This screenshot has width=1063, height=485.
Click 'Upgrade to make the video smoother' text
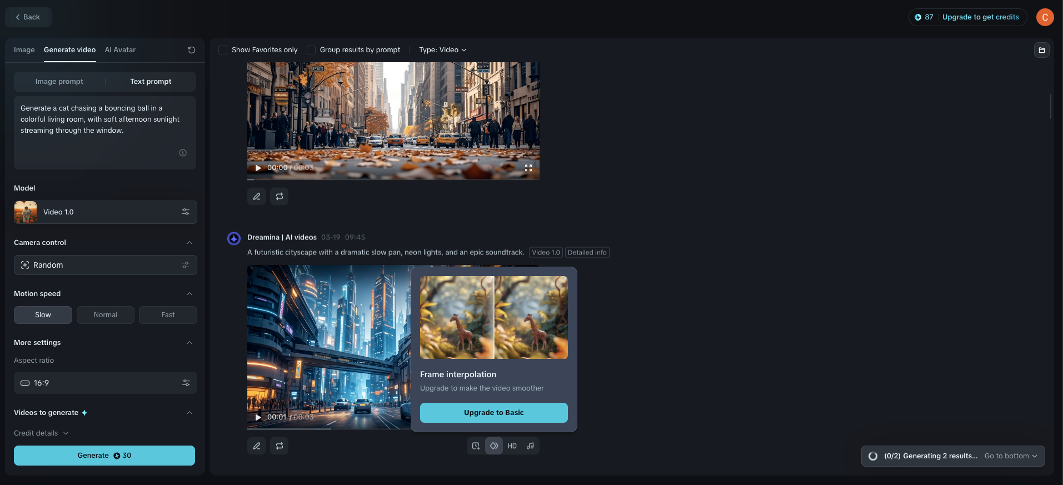[x=482, y=388]
